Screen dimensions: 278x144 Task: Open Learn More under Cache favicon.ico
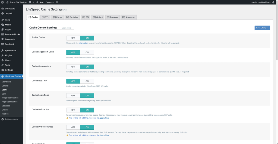105,118
